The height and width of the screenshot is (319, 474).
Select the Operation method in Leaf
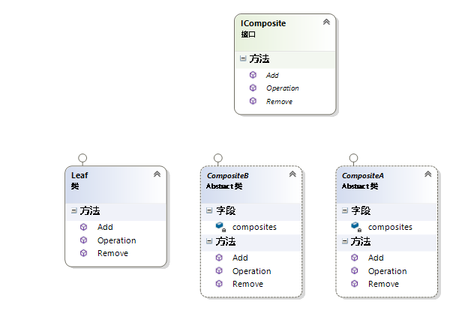point(117,240)
